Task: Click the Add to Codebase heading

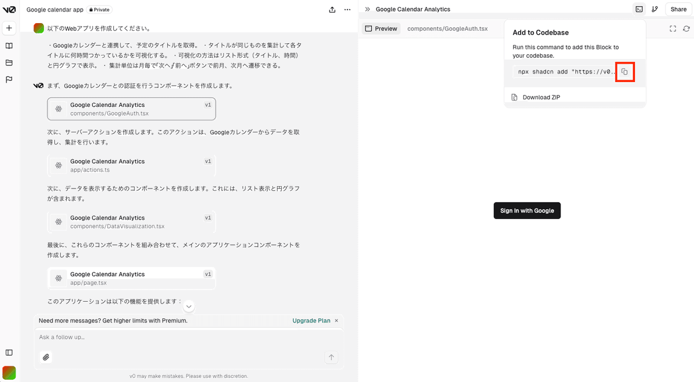Action: pyautogui.click(x=541, y=32)
